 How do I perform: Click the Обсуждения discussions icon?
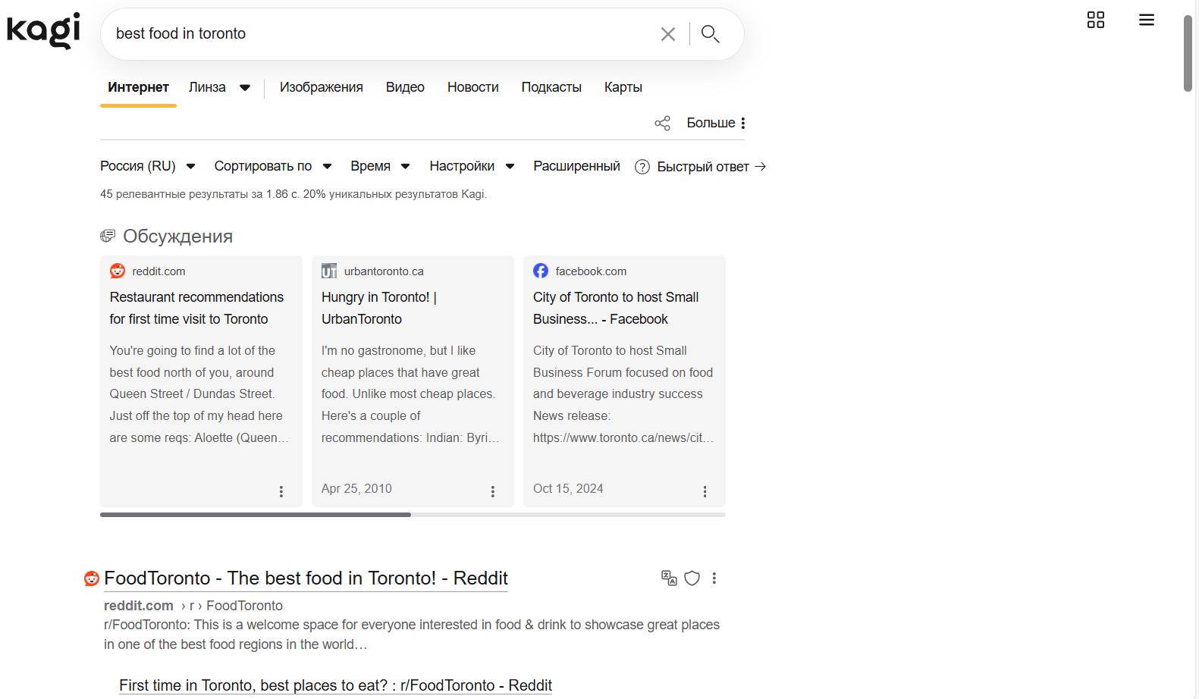(x=108, y=237)
